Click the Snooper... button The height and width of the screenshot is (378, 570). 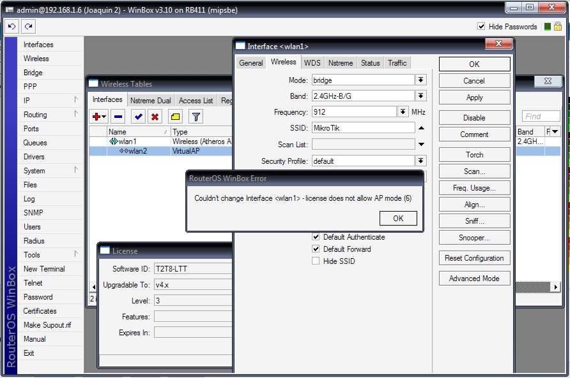(x=474, y=238)
